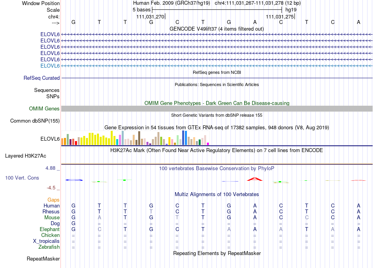Click the H3K27Ac Mark ENCODE title
The height and width of the screenshot is (268, 373).
pos(217,151)
